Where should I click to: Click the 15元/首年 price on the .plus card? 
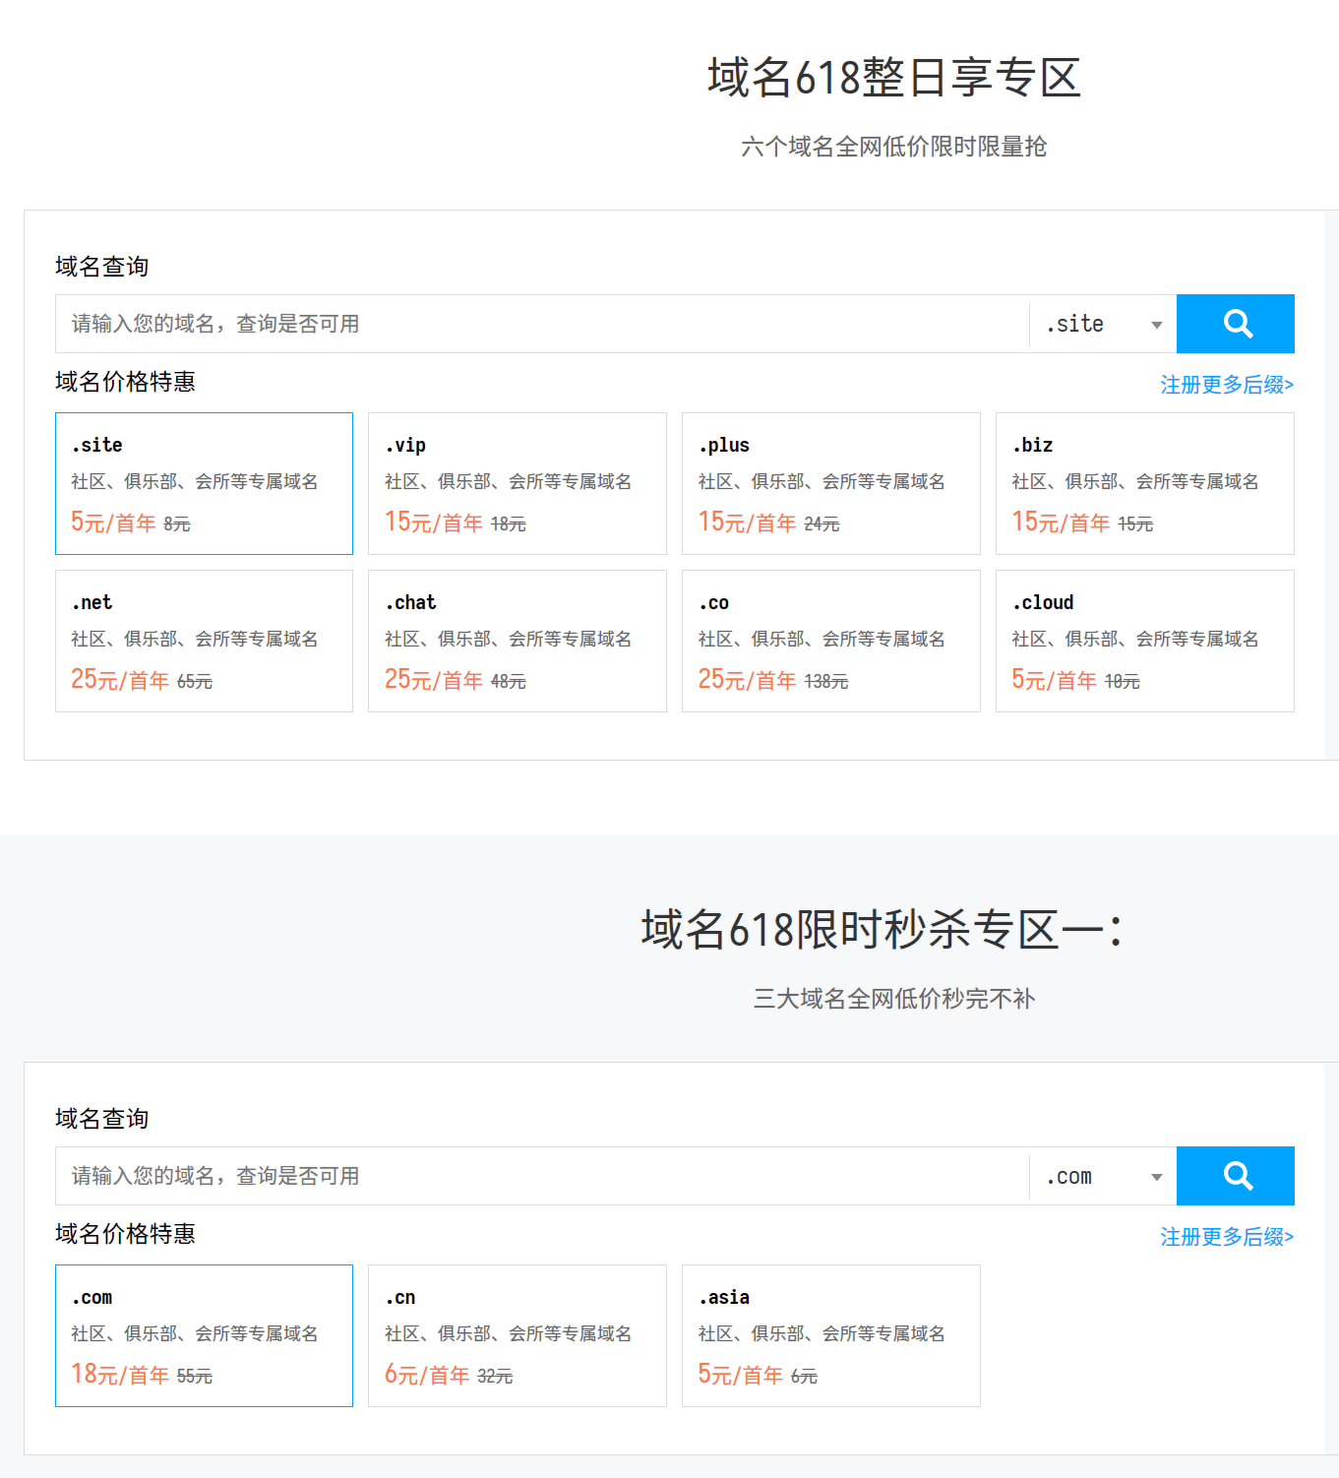click(748, 523)
